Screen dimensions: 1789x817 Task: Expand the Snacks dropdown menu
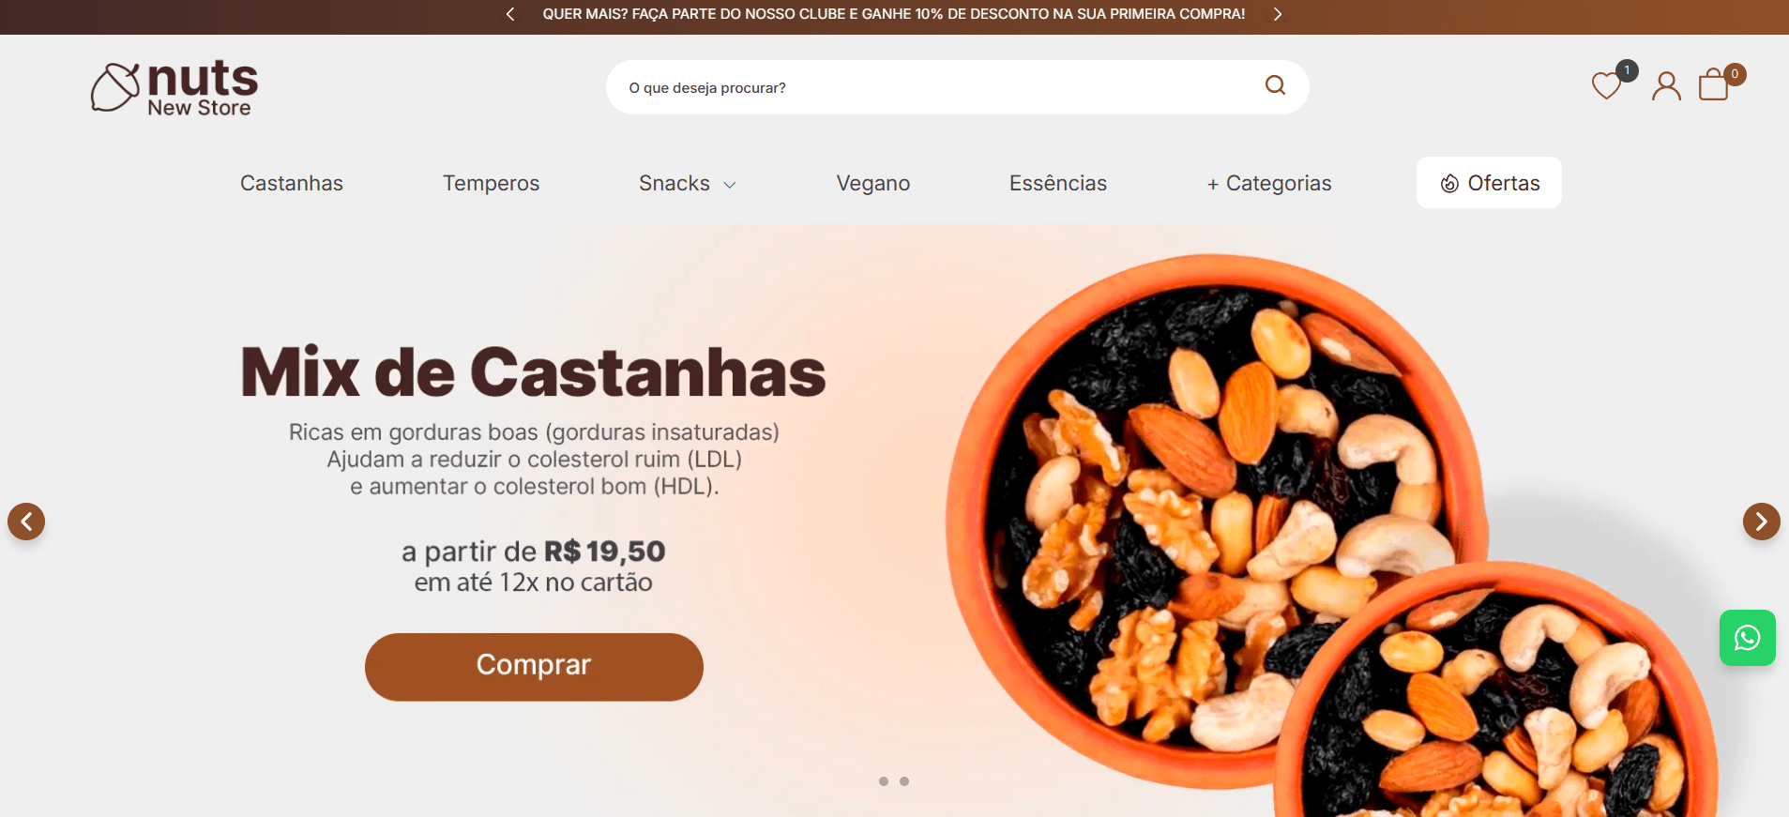coord(687,183)
